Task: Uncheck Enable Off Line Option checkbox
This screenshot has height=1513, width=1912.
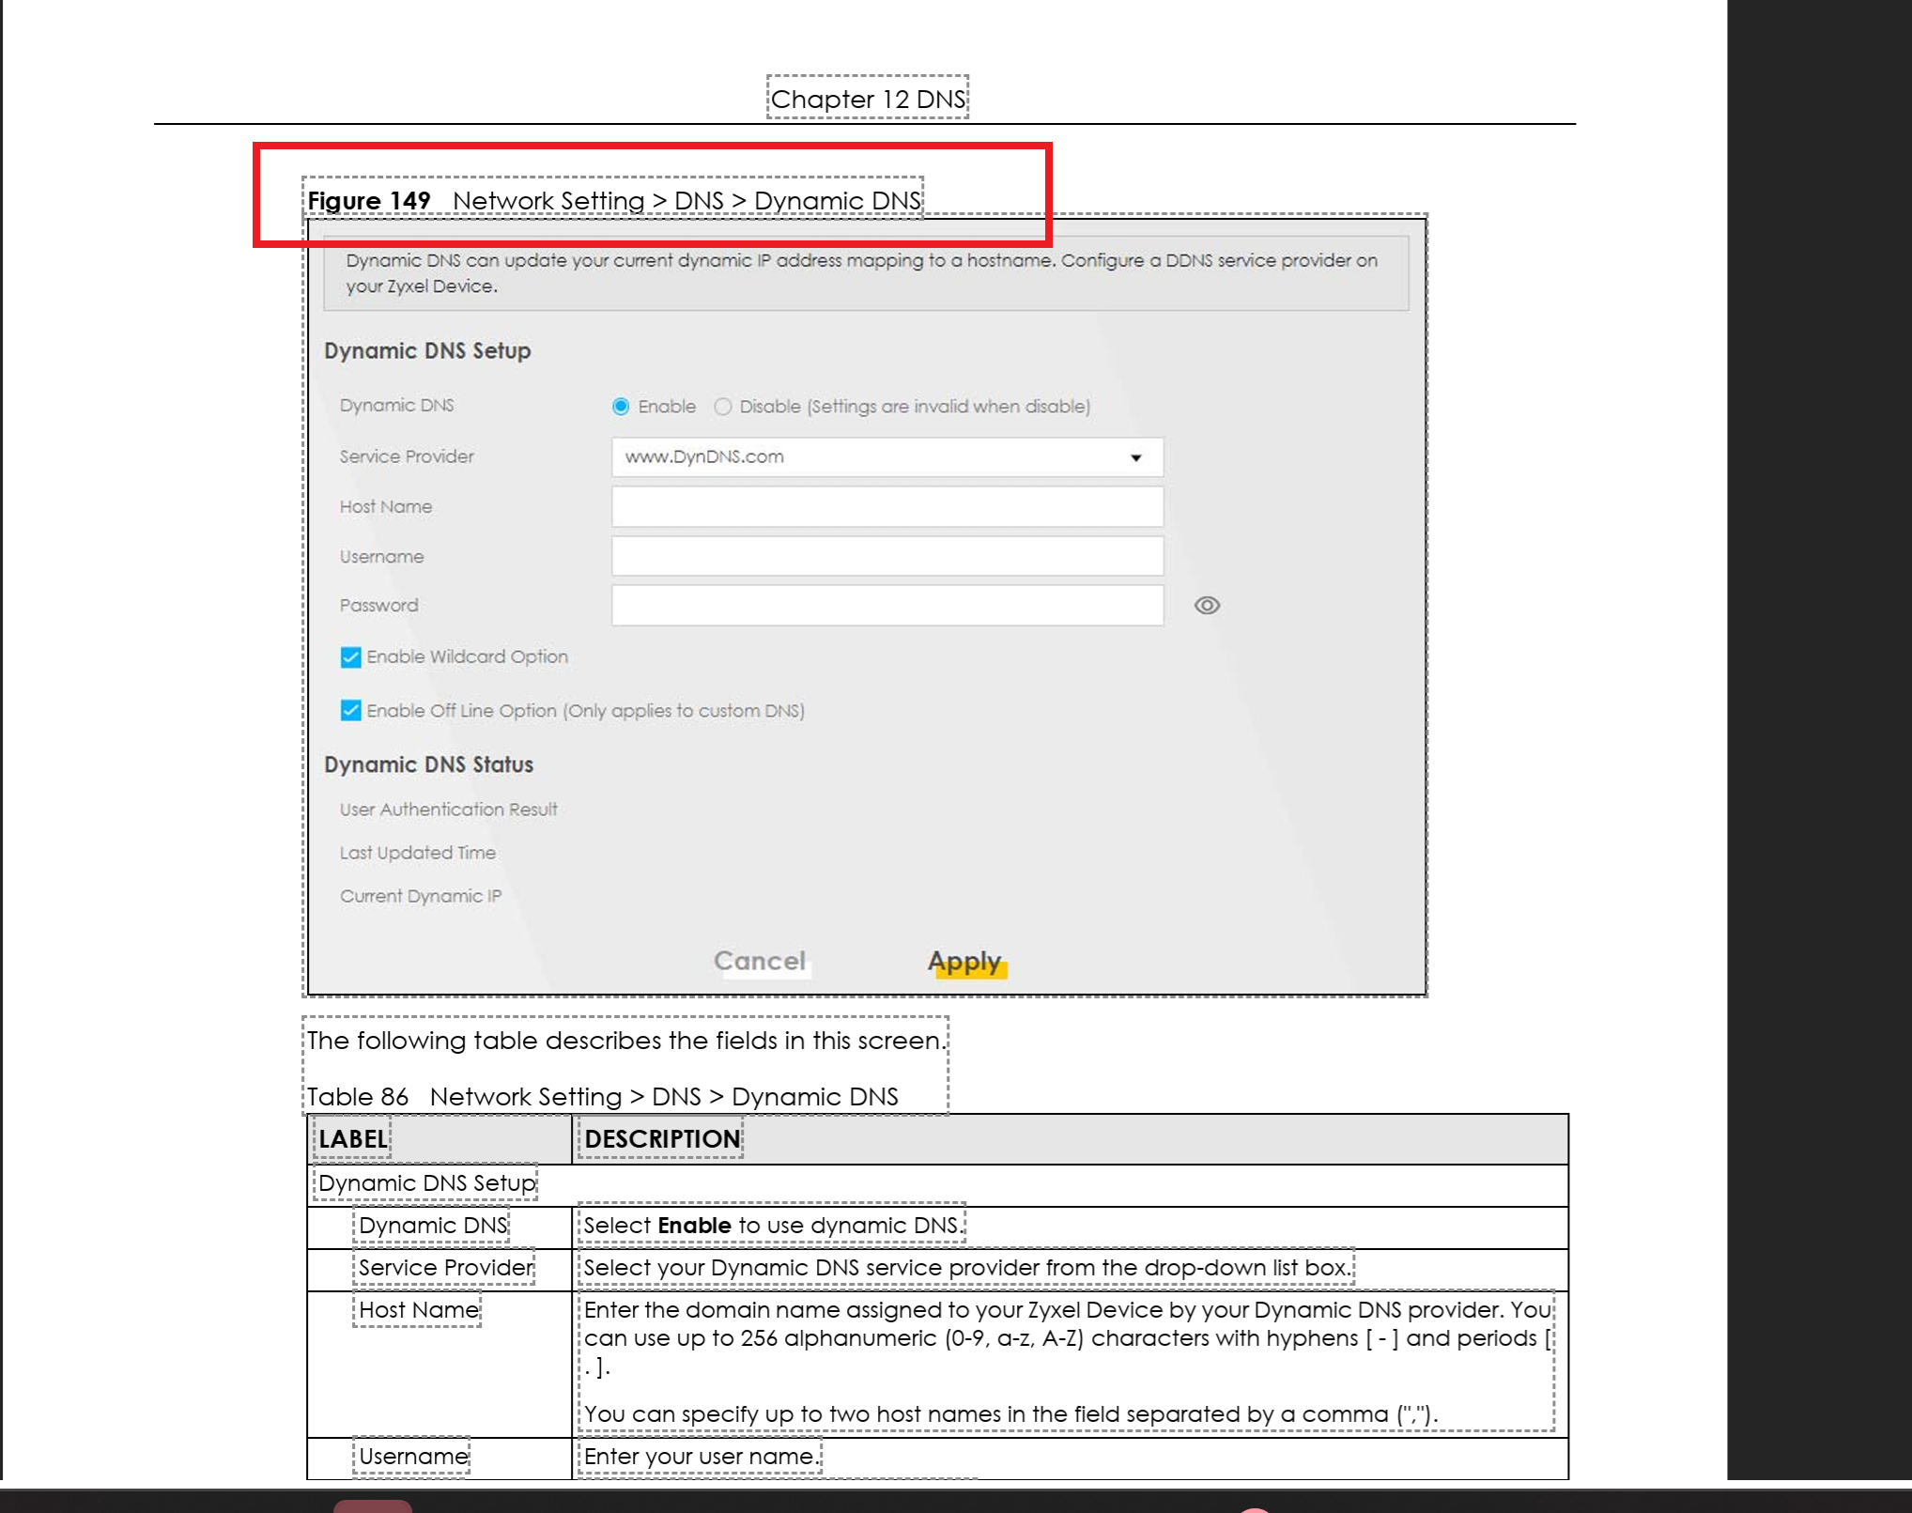Action: (350, 711)
